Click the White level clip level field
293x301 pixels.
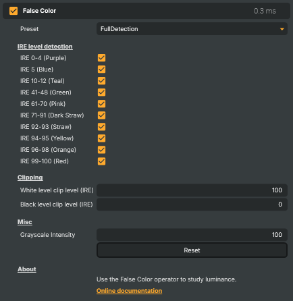click(192, 190)
